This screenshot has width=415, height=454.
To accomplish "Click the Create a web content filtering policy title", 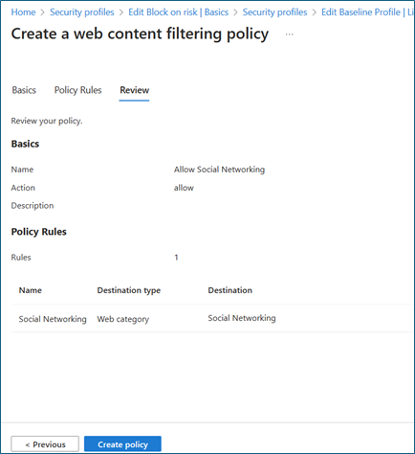I will [x=140, y=34].
